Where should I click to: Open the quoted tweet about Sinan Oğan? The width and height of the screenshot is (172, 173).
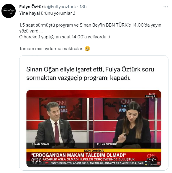94,113
